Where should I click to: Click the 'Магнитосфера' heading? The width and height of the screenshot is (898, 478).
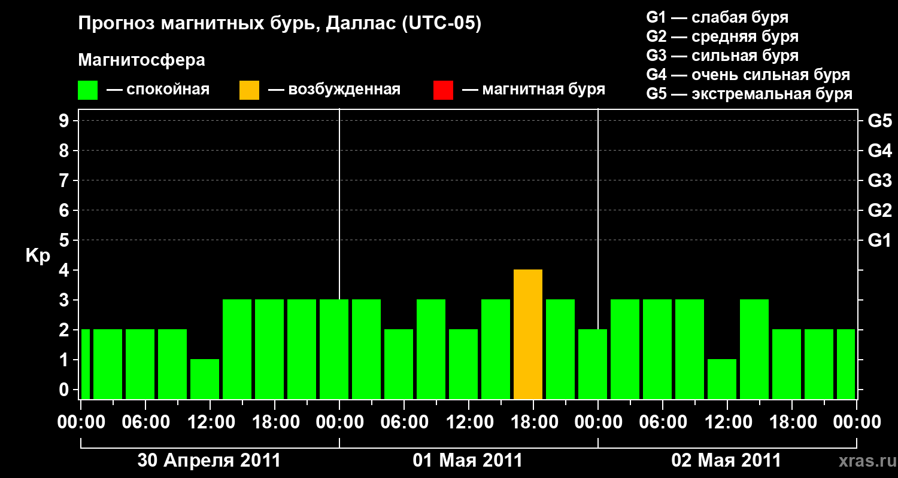(142, 60)
